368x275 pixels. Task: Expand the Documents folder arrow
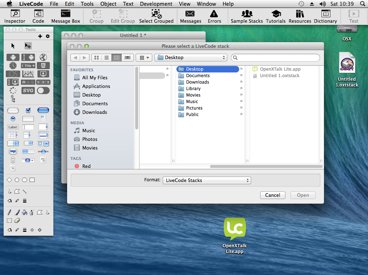[241, 75]
